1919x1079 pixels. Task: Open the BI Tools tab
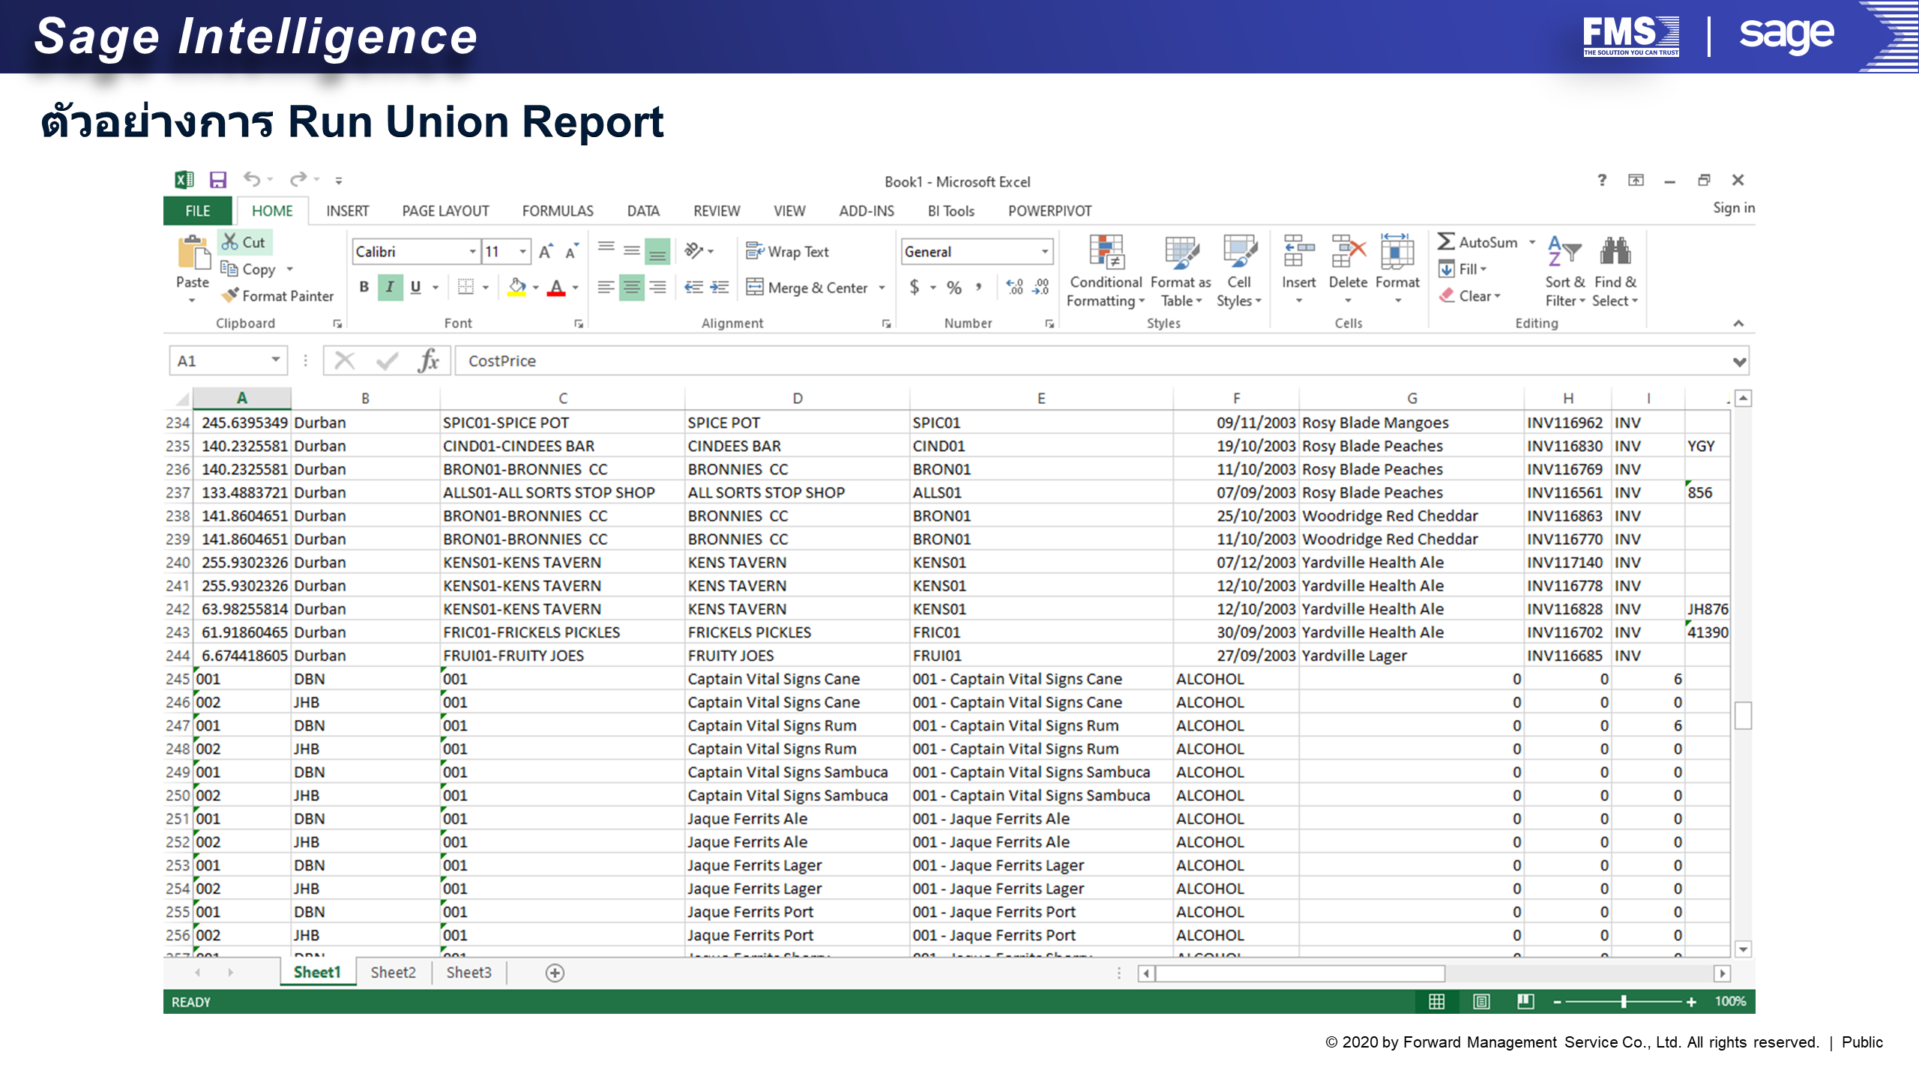click(951, 211)
